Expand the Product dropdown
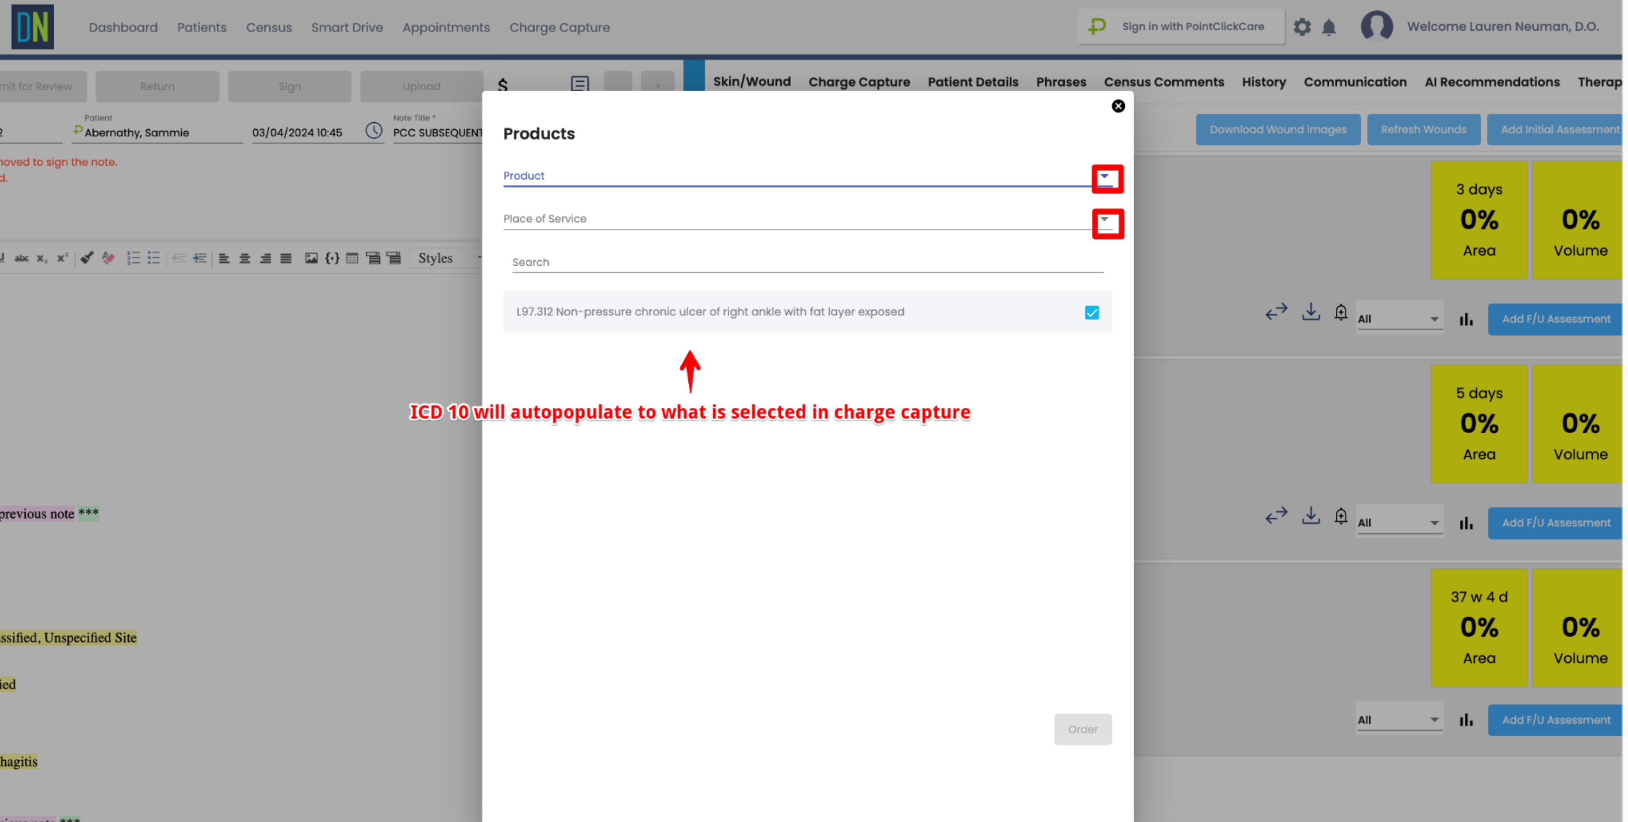 pyautogui.click(x=1104, y=177)
